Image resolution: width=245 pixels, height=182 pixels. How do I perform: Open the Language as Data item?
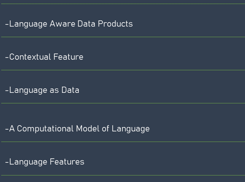42,90
